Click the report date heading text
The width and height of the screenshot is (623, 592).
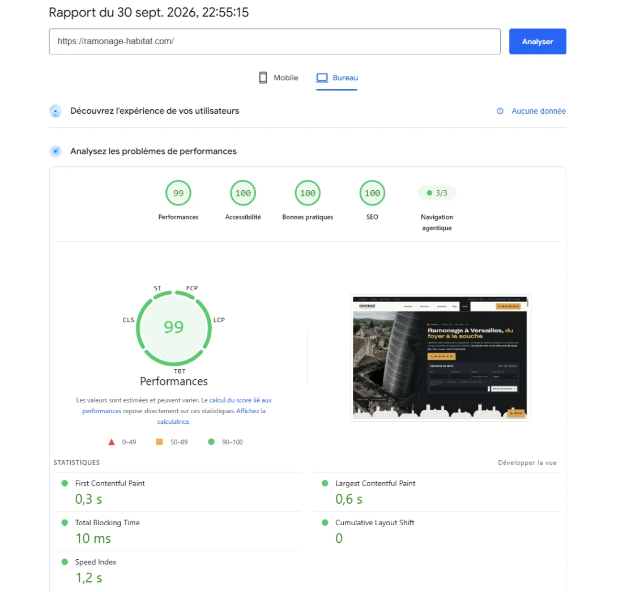click(x=148, y=12)
